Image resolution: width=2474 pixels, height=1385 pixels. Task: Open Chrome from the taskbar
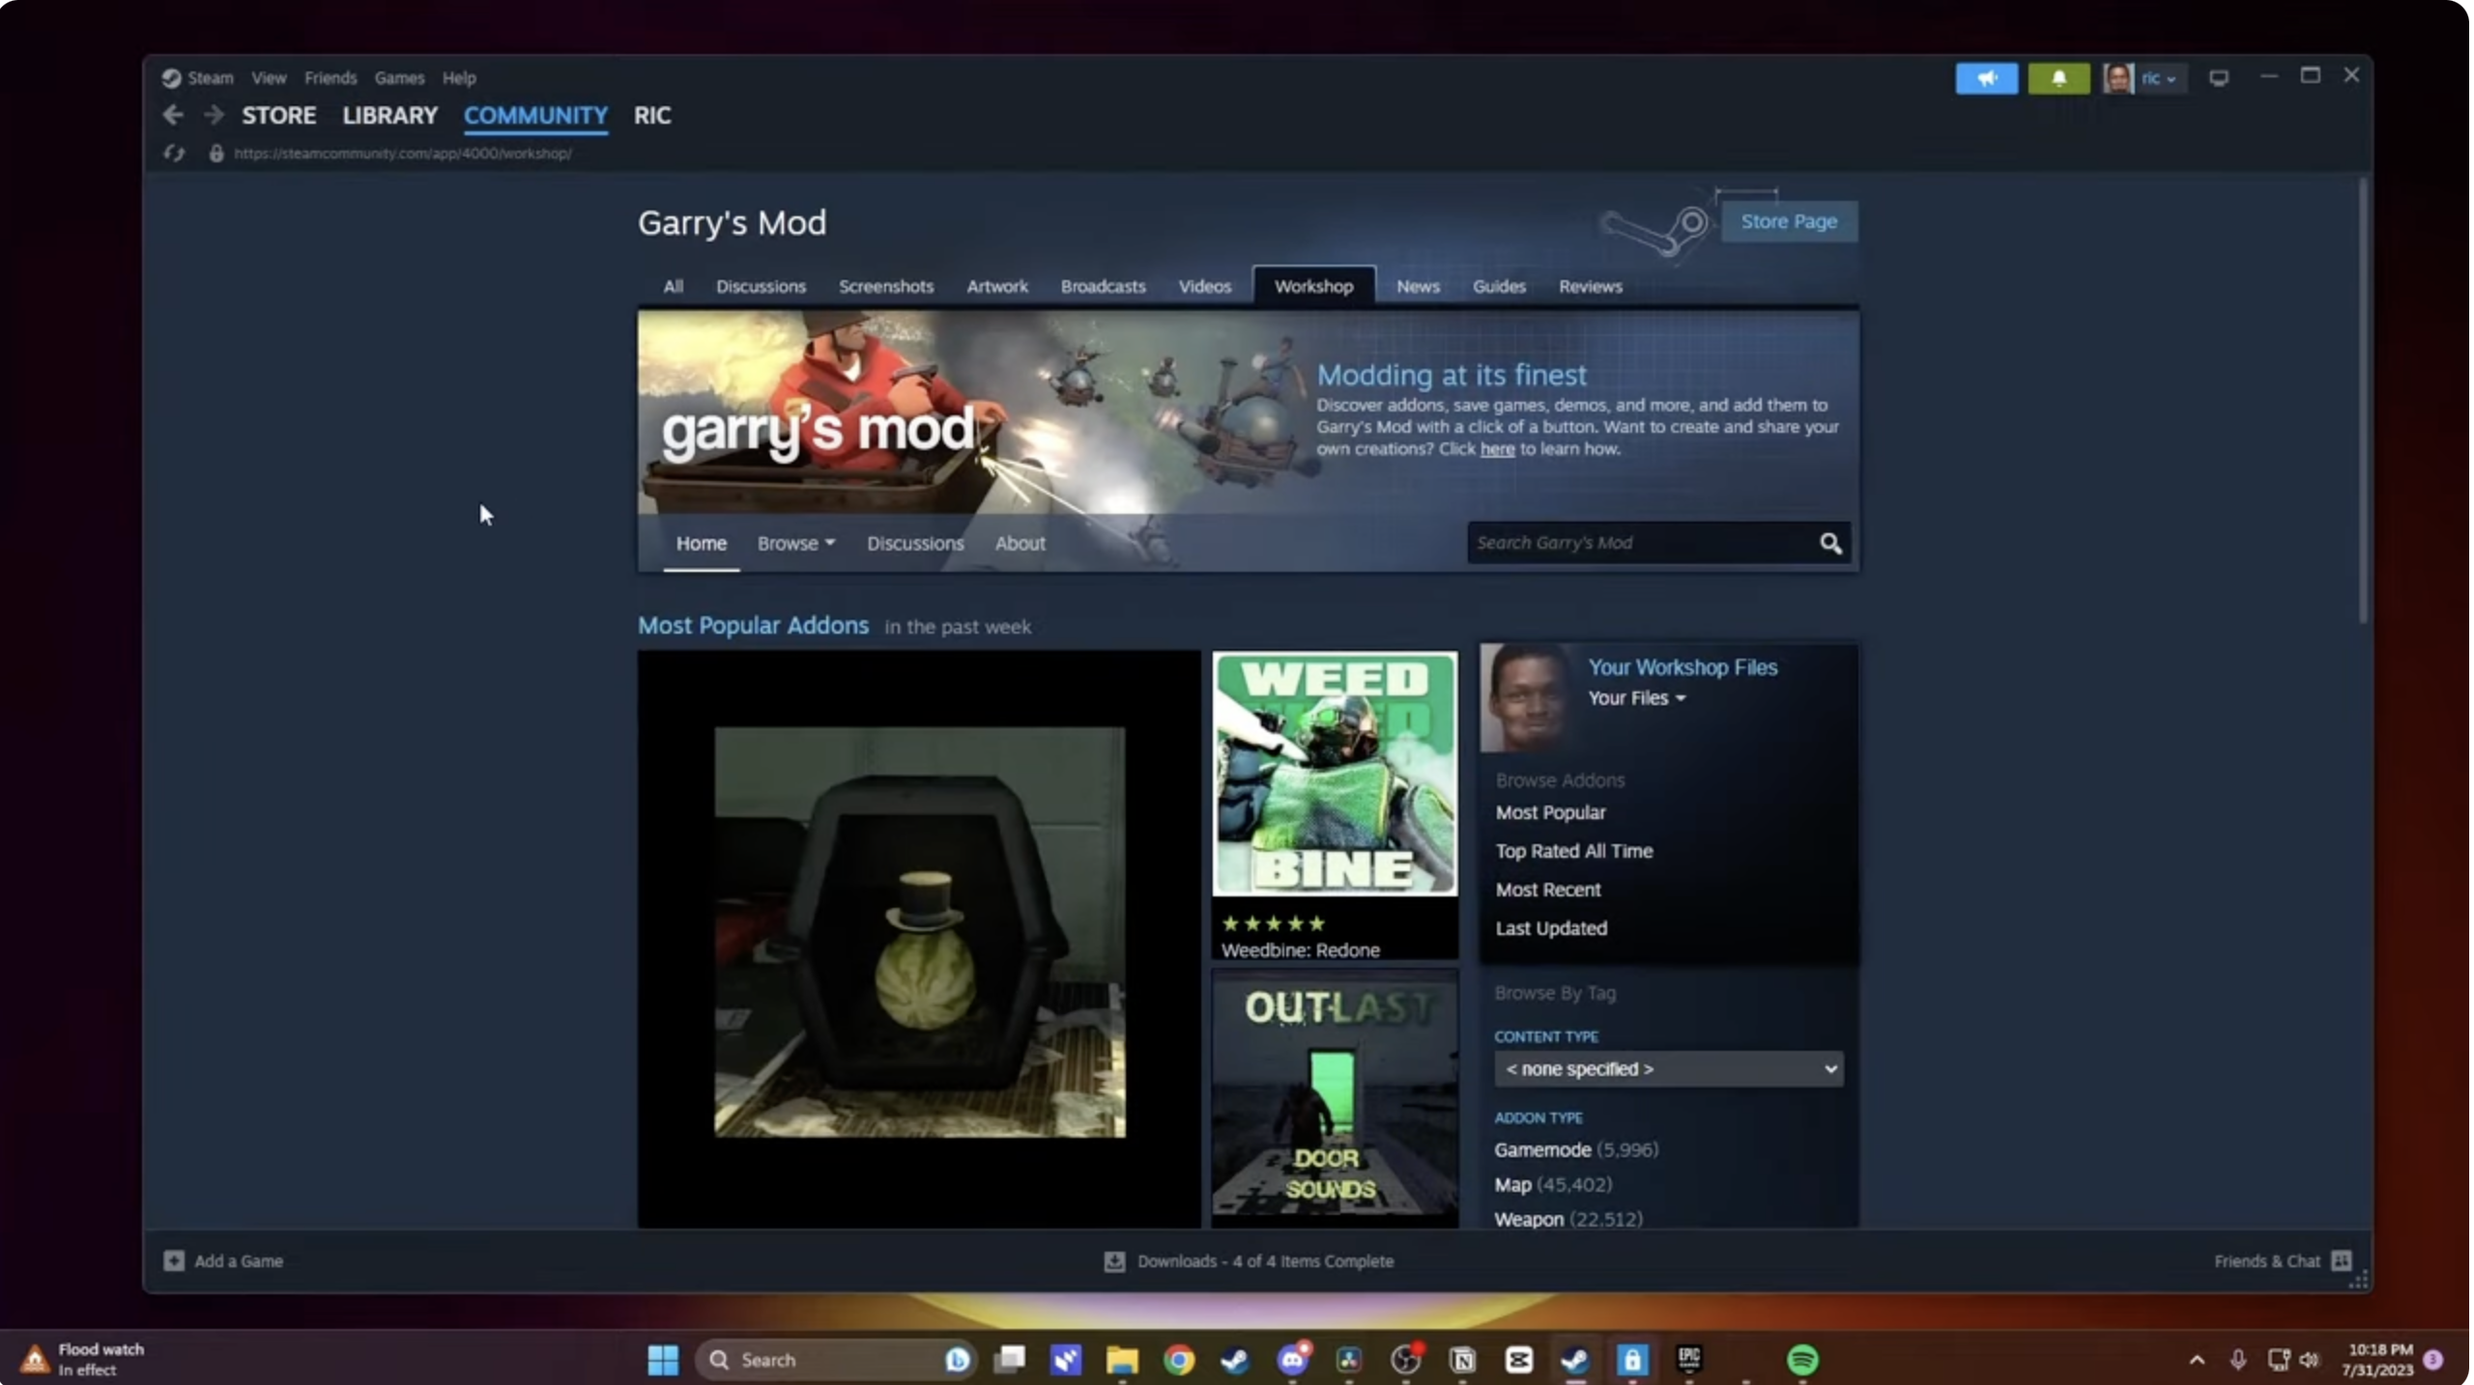[1181, 1361]
